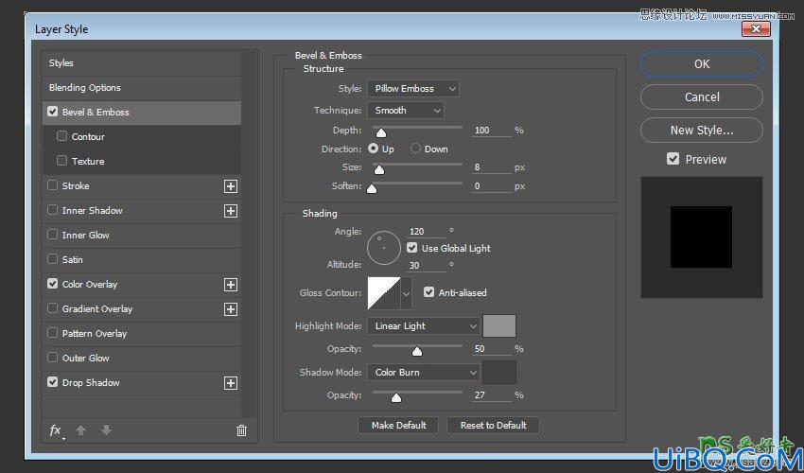Click the Make Default button

(398, 426)
